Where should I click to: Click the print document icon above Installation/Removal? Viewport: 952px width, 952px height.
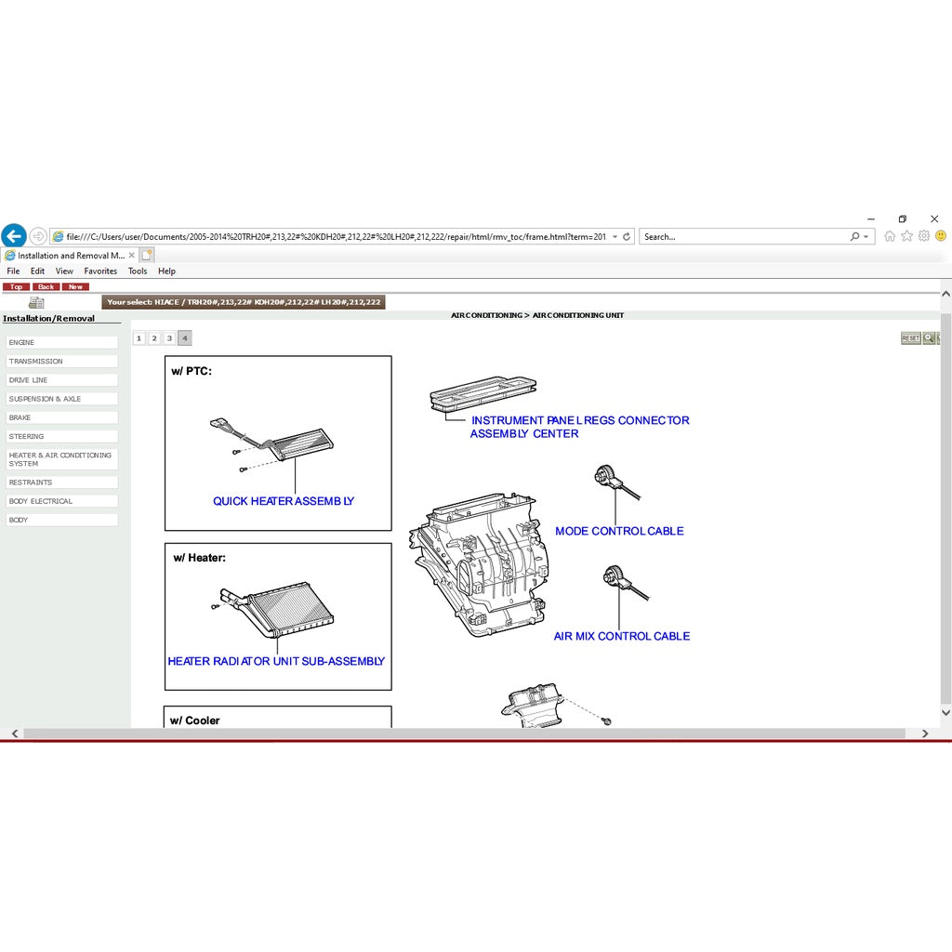[36, 302]
